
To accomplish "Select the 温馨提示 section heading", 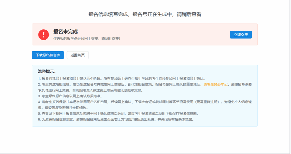I will coord(47,72).
